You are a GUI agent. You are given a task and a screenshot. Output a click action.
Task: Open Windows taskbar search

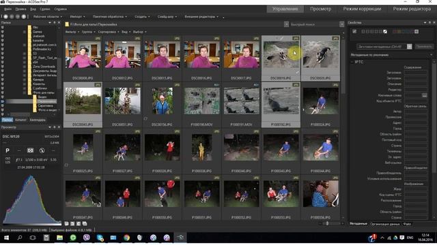point(20,238)
